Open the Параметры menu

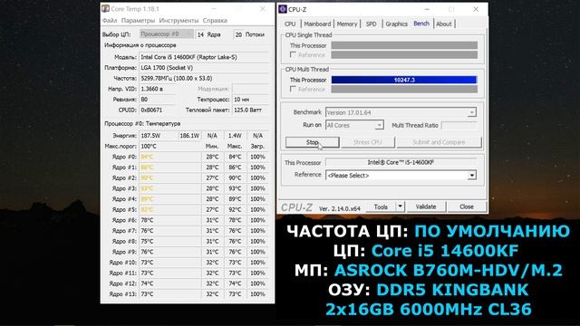[138, 20]
